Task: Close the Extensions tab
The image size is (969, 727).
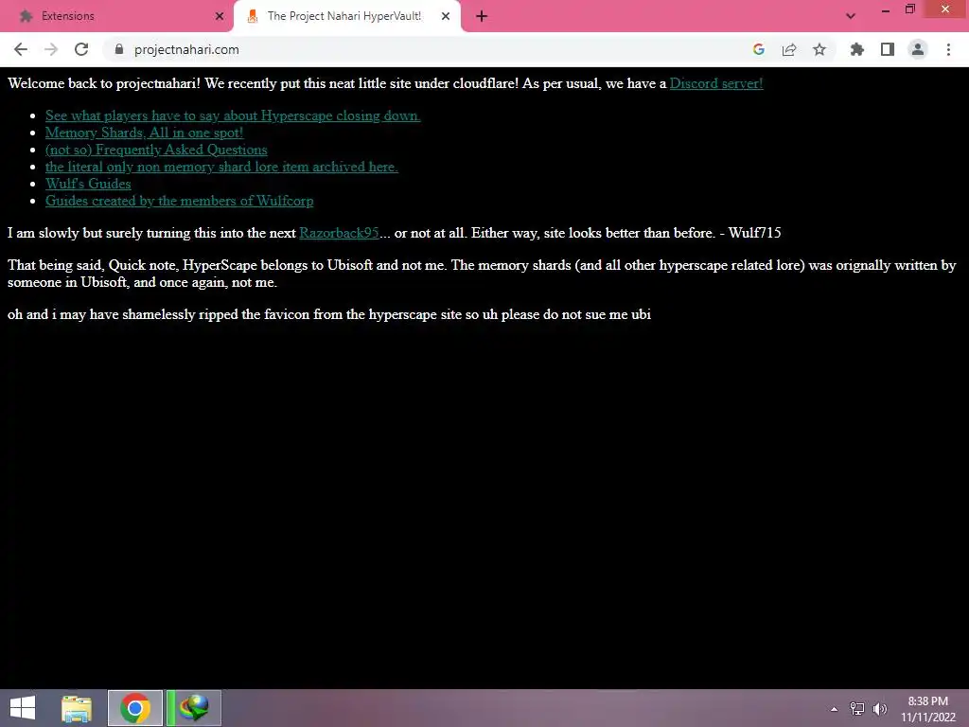Action: tap(220, 17)
